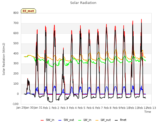This screenshot has width=167, height=125.
Task: Click the 700 y-axis tick label
Action: click(16, 23)
